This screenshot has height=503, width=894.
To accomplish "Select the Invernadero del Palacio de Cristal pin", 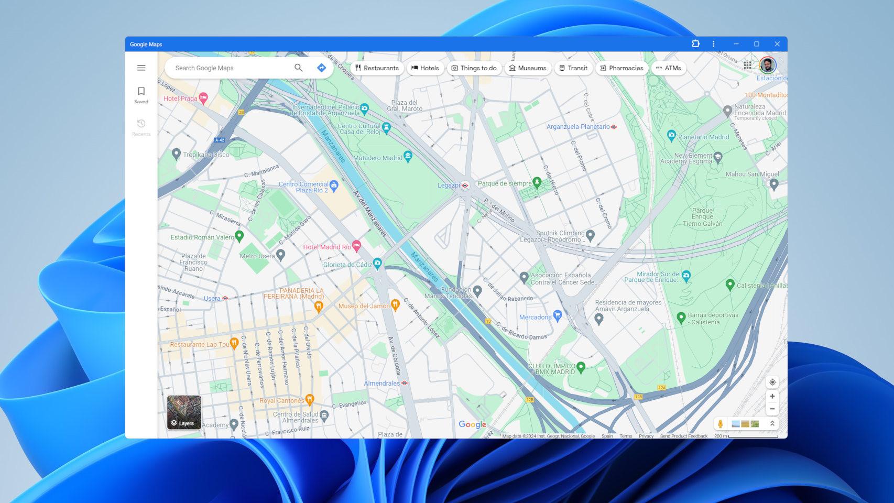I will [365, 108].
